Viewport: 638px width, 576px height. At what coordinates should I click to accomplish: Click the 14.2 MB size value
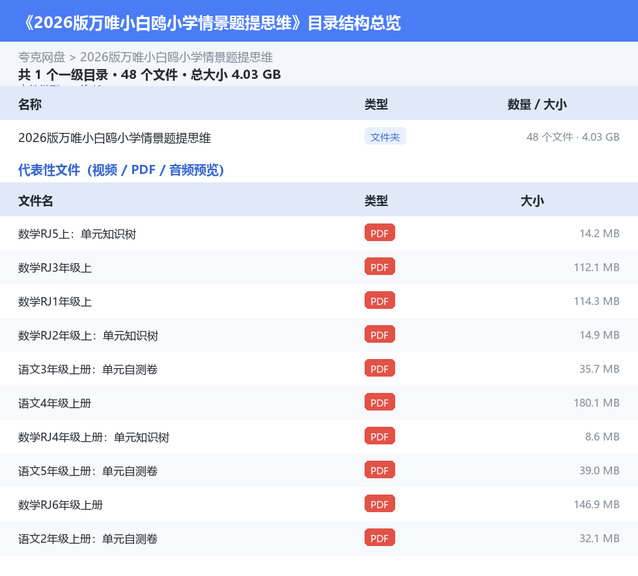tap(600, 233)
